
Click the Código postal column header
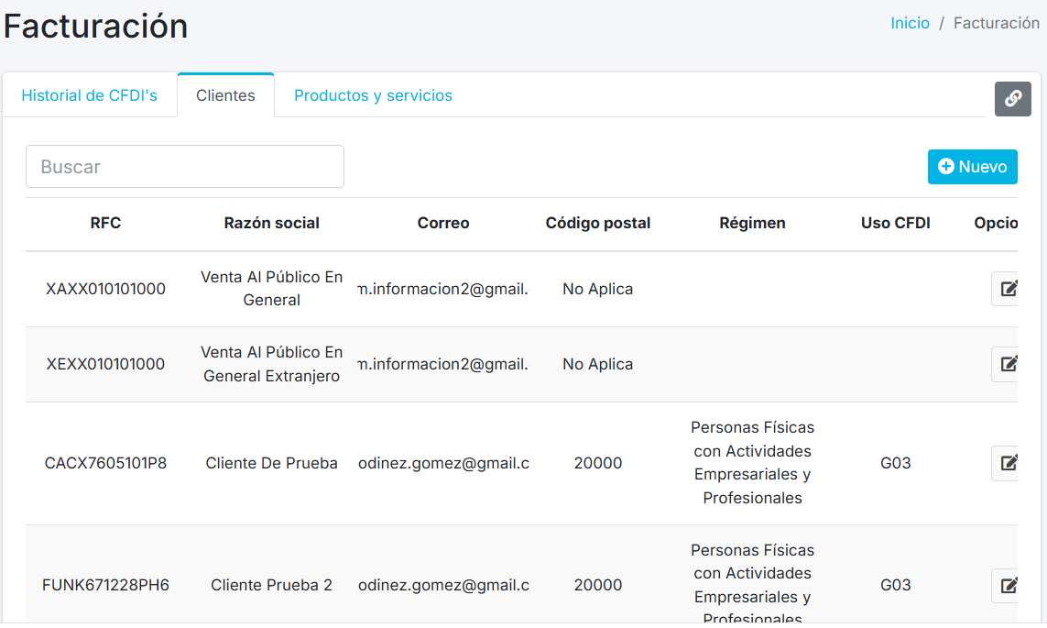click(598, 223)
